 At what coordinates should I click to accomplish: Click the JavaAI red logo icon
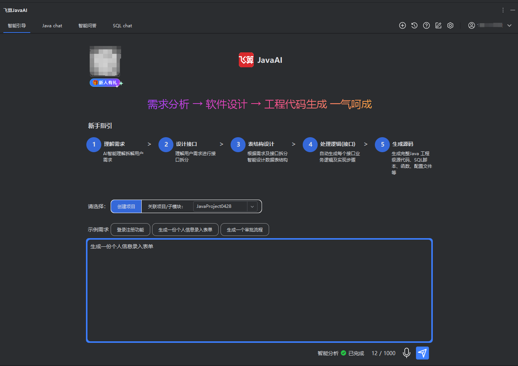tap(246, 60)
